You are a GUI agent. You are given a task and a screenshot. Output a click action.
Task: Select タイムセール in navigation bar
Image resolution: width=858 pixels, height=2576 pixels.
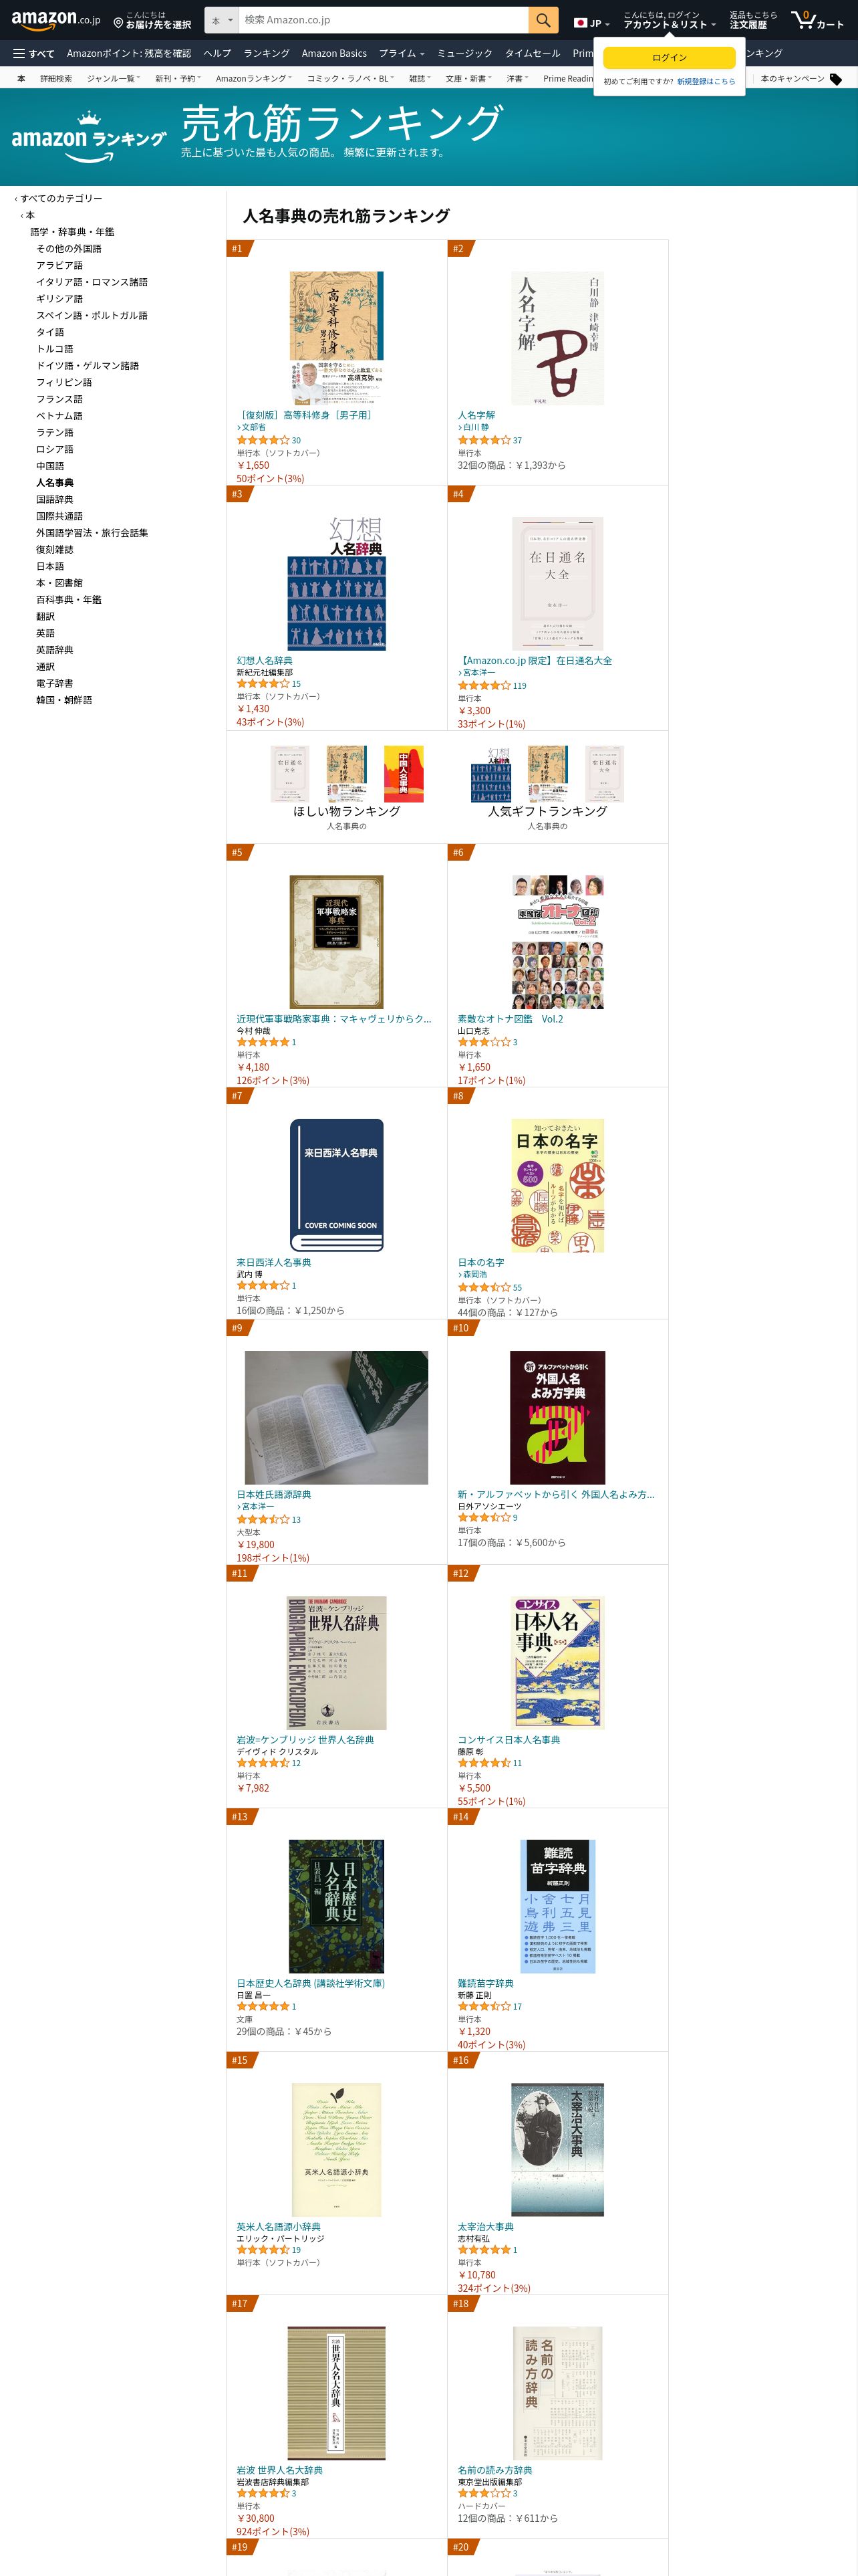pyautogui.click(x=533, y=53)
